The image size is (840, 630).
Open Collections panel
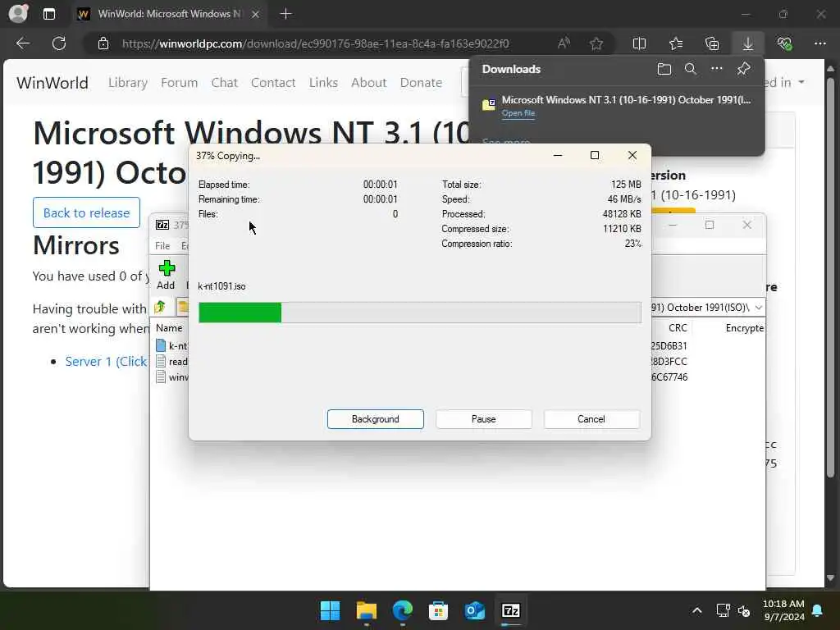click(712, 43)
